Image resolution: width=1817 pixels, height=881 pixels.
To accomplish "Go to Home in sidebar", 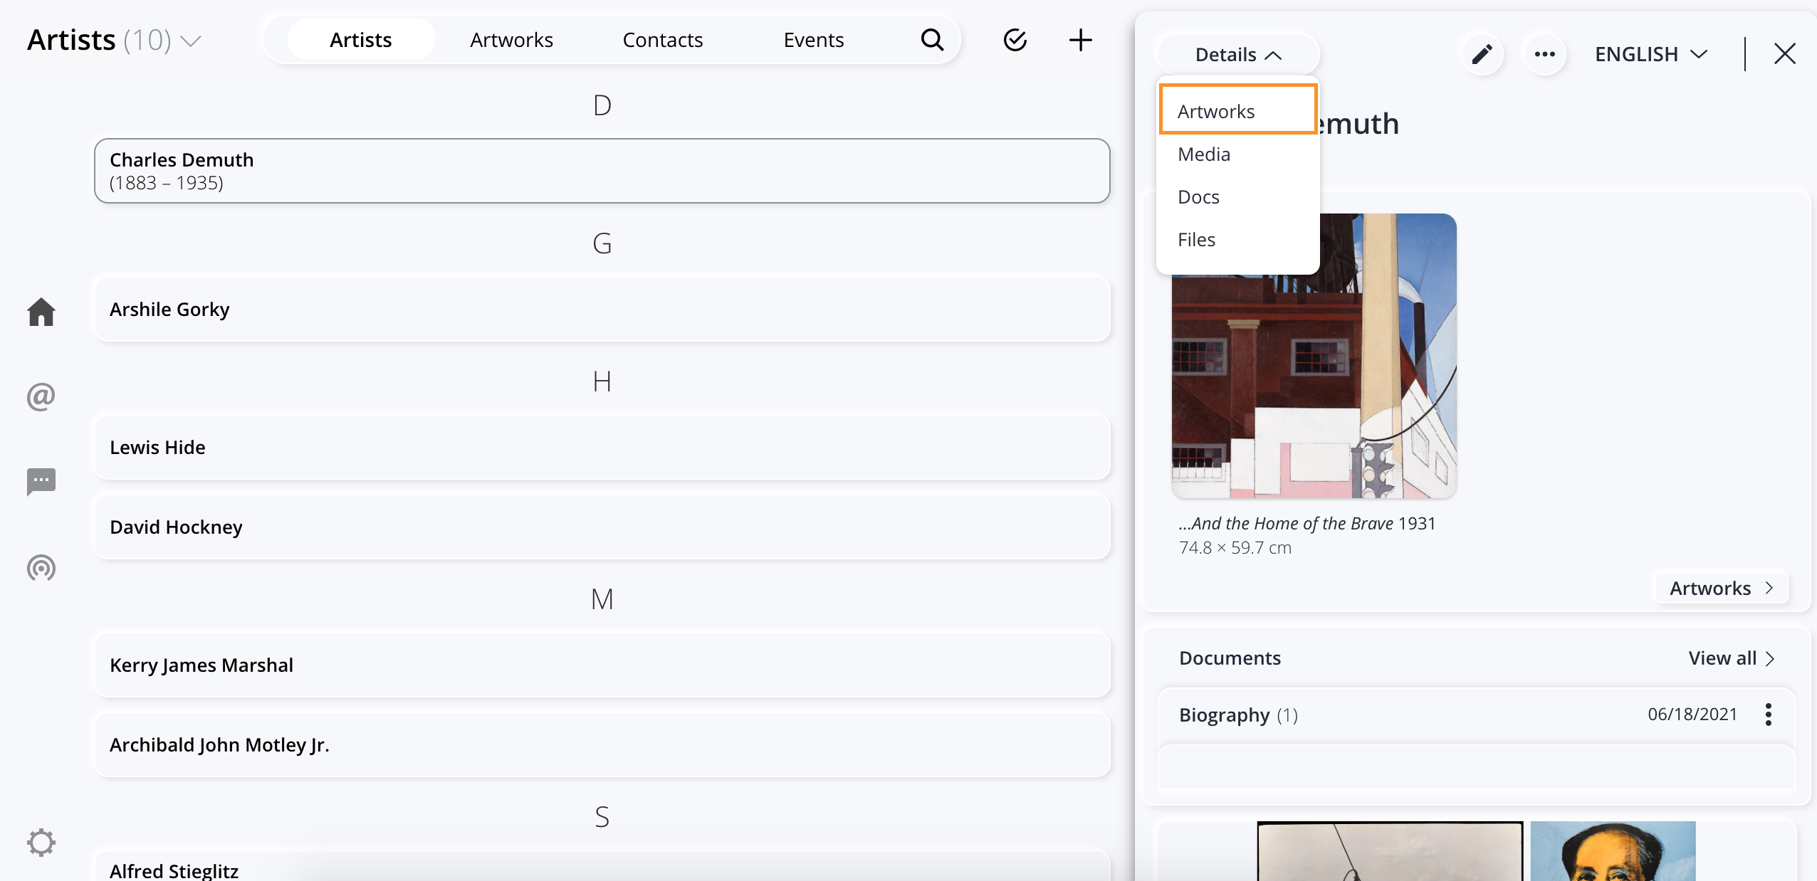I will click(41, 312).
